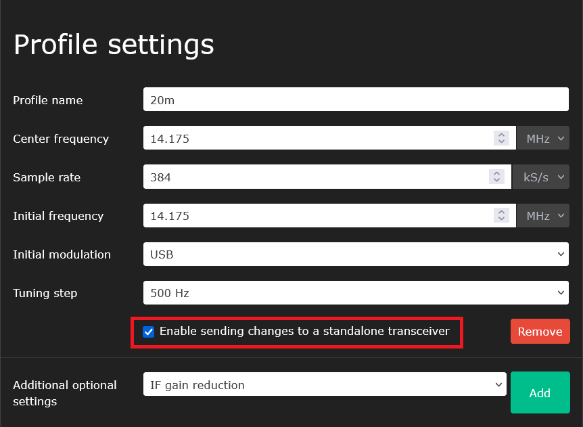Decrease Center frequency with stepper down arrow
The width and height of the screenshot is (583, 427).
[501, 142]
